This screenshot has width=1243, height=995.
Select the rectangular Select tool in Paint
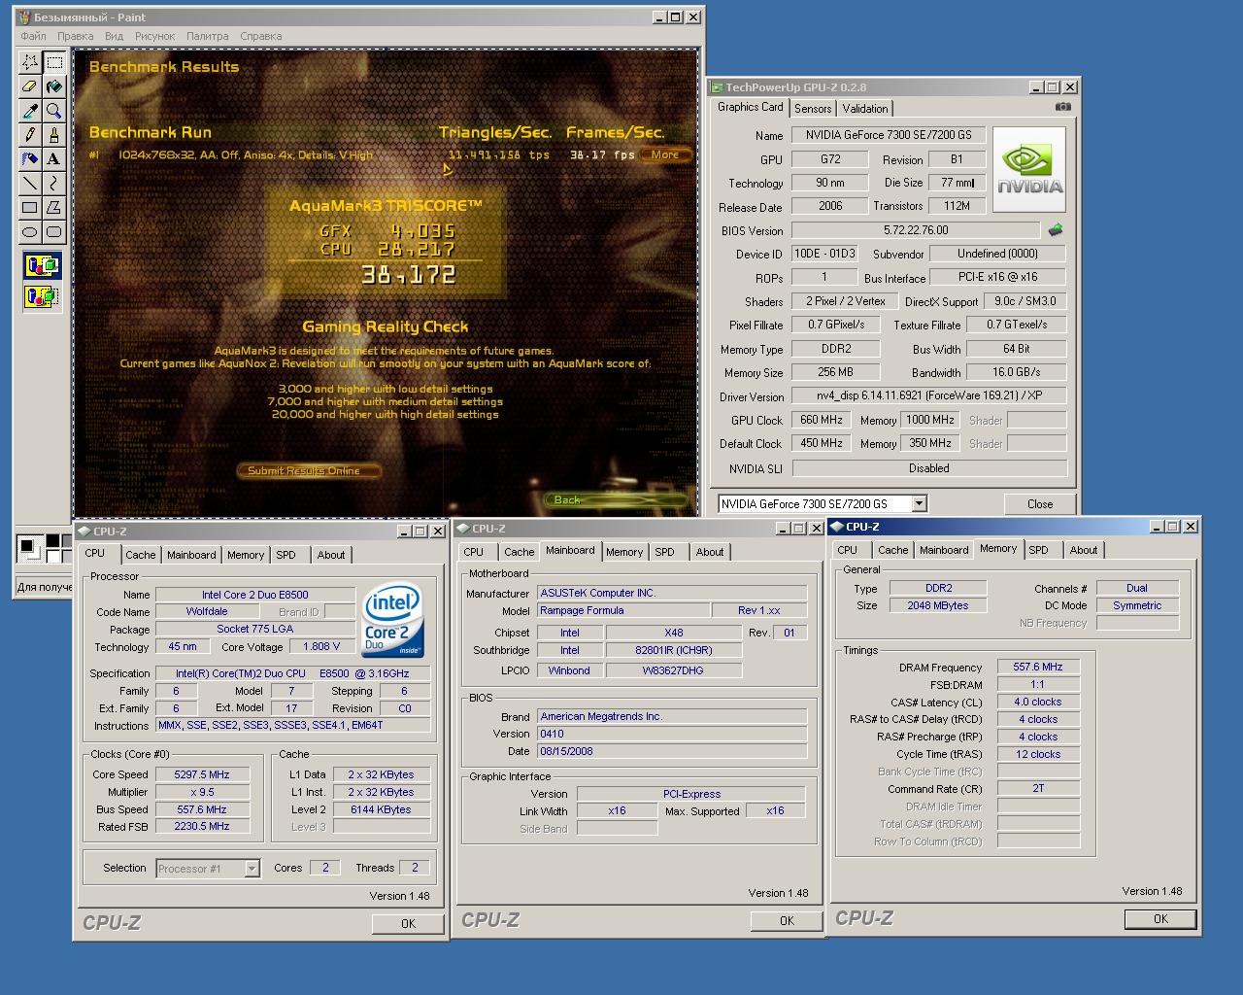tap(54, 62)
